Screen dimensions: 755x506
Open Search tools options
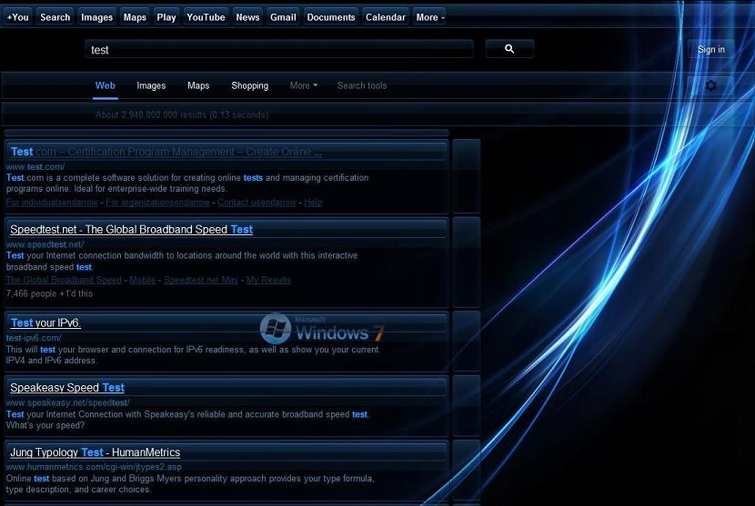(362, 85)
